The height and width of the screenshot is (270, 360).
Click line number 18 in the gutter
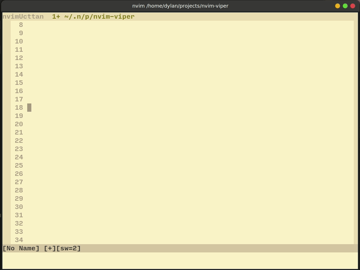point(19,108)
